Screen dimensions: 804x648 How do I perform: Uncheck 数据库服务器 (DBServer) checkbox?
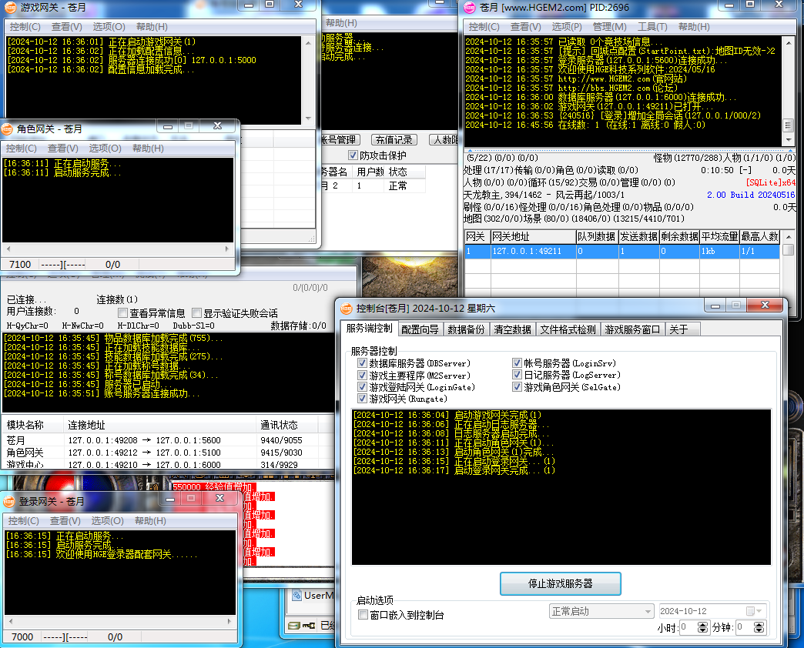point(363,363)
